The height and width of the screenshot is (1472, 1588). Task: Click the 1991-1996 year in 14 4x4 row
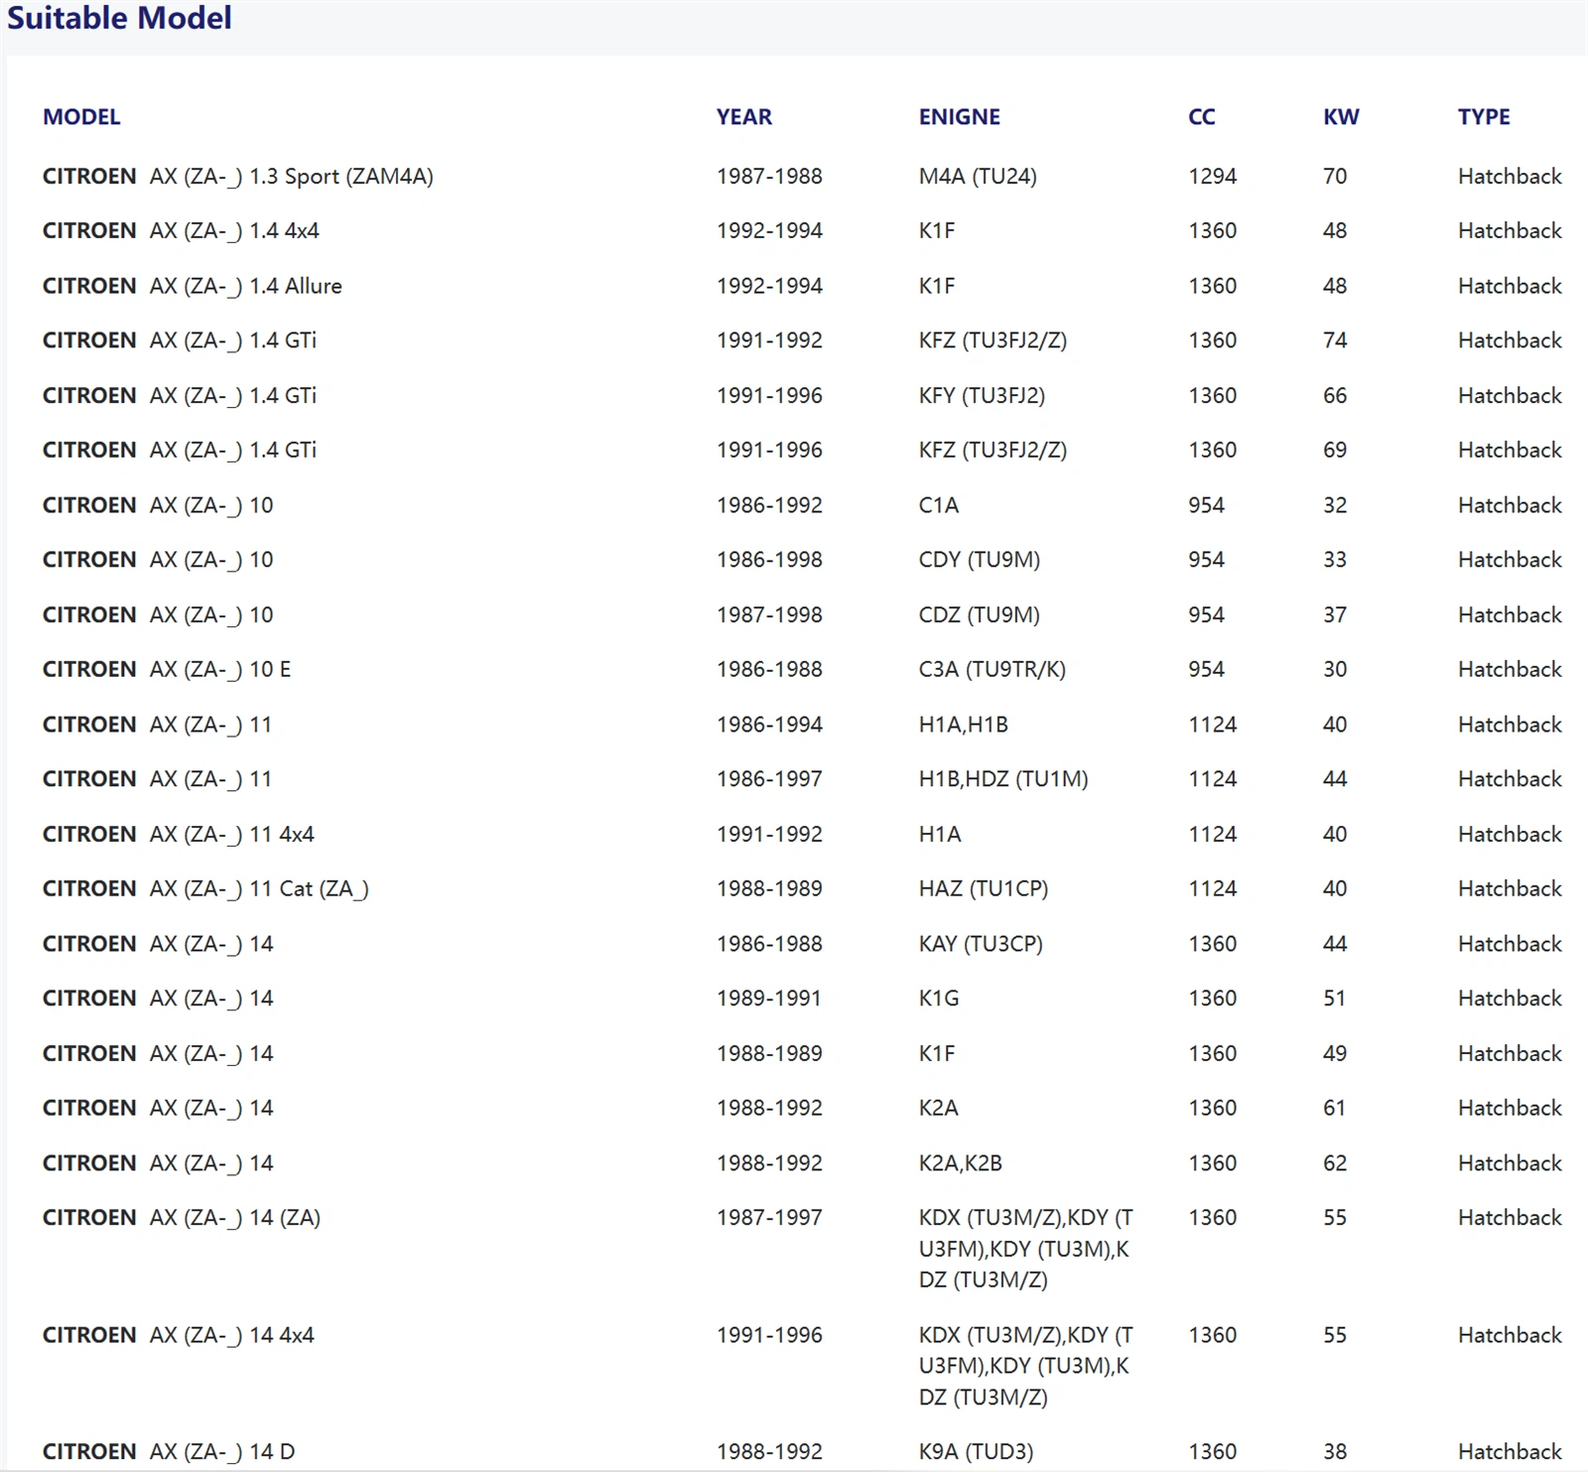(769, 1336)
